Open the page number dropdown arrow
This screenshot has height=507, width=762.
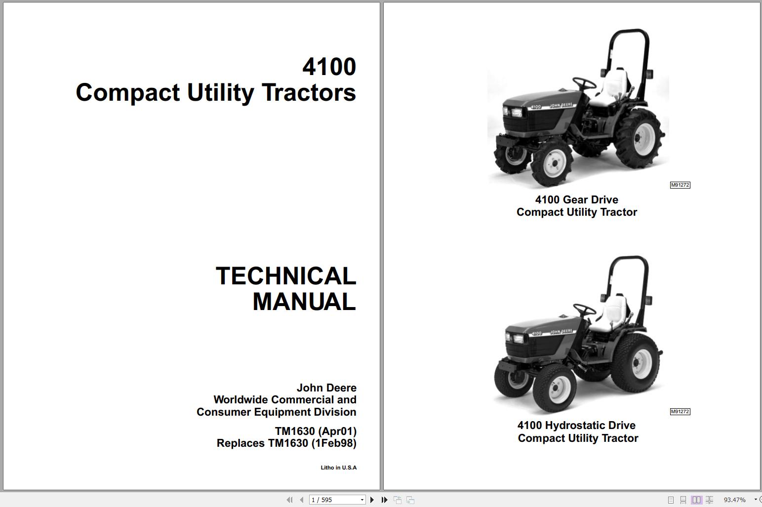pos(362,500)
